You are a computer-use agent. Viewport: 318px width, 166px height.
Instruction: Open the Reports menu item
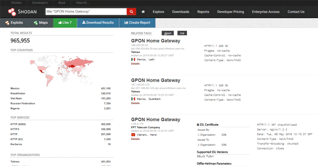click(203, 12)
